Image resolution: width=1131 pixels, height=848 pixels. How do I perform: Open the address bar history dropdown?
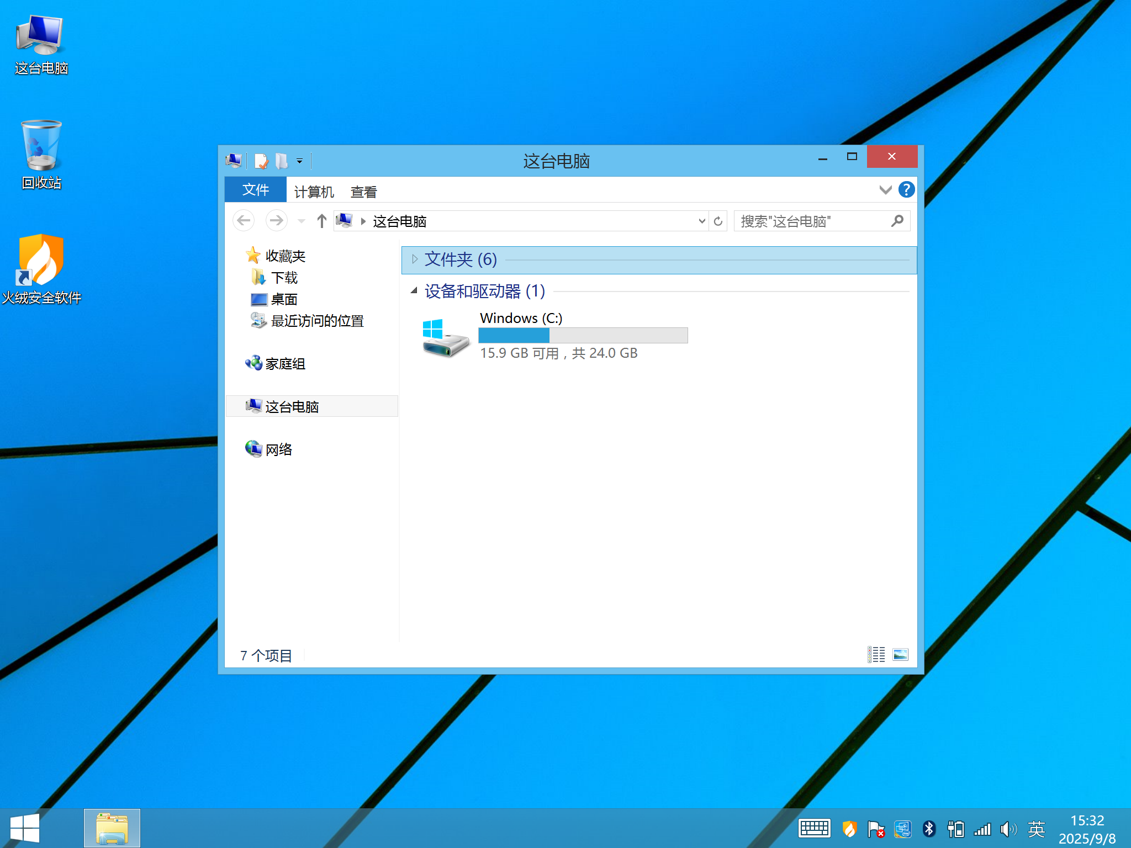[701, 221]
